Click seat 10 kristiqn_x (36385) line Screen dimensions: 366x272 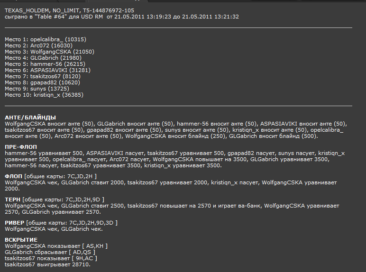click(x=44, y=95)
